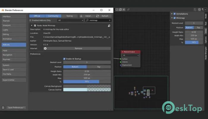The height and width of the screenshot is (119, 208).
Task: Open Node Wrangler sidebar tab
Action: pyautogui.click(x=206, y=53)
